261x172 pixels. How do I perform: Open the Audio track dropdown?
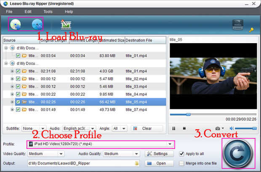coord(93,128)
